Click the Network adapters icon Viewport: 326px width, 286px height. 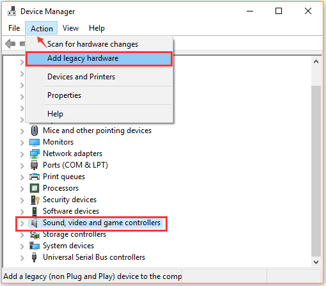[x=35, y=154]
